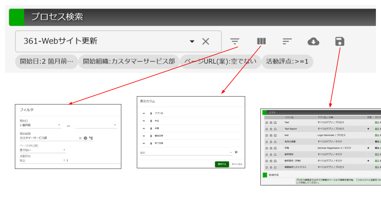Open the display columns icon
This screenshot has width=381, height=200.
point(261,42)
